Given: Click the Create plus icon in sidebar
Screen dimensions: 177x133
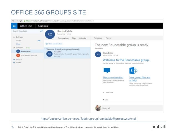Looking at the screenshot, I should (x=14, y=62).
